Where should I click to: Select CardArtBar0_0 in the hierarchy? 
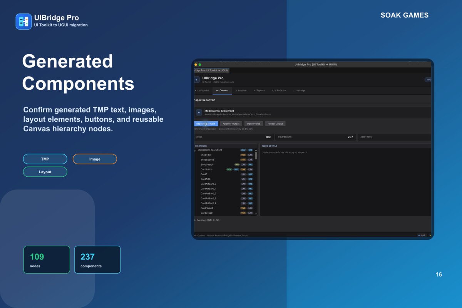pos(208,184)
